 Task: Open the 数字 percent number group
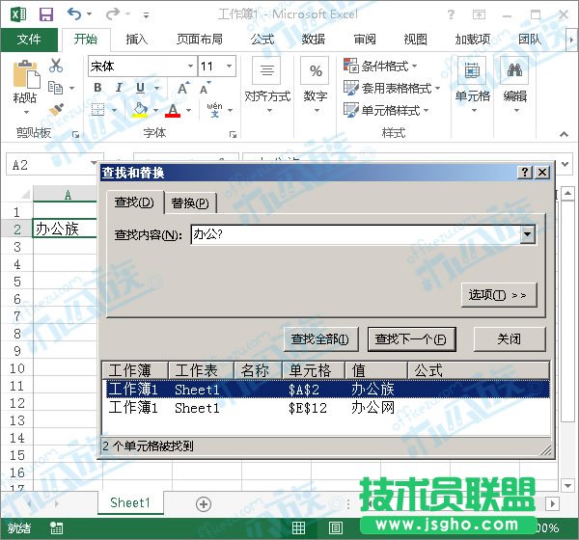(x=315, y=86)
